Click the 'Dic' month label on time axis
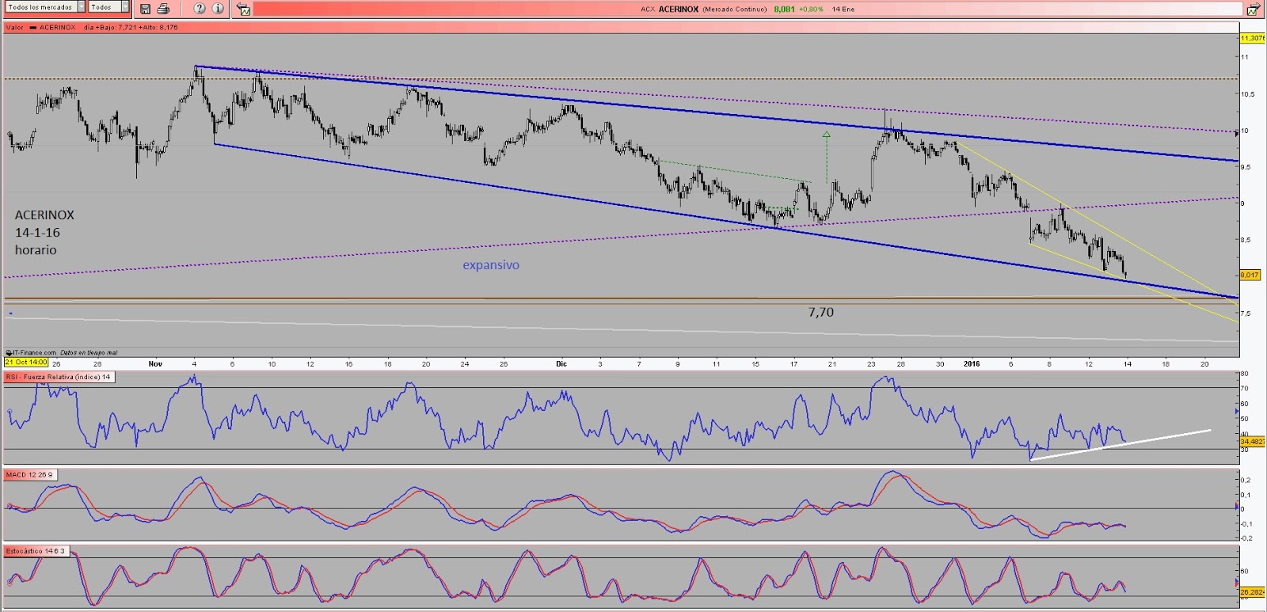 click(x=561, y=364)
